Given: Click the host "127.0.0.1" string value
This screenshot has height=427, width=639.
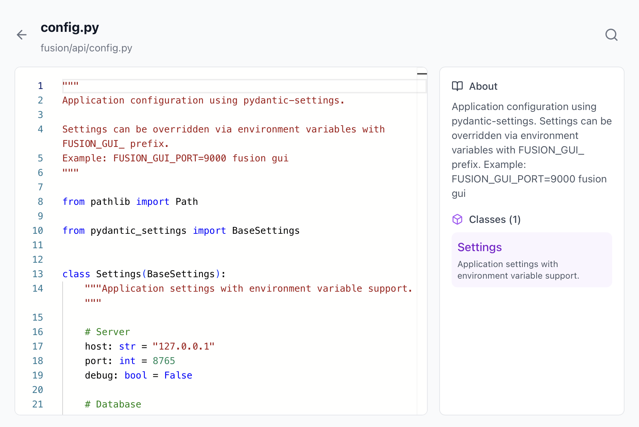Looking at the screenshot, I should tap(183, 346).
